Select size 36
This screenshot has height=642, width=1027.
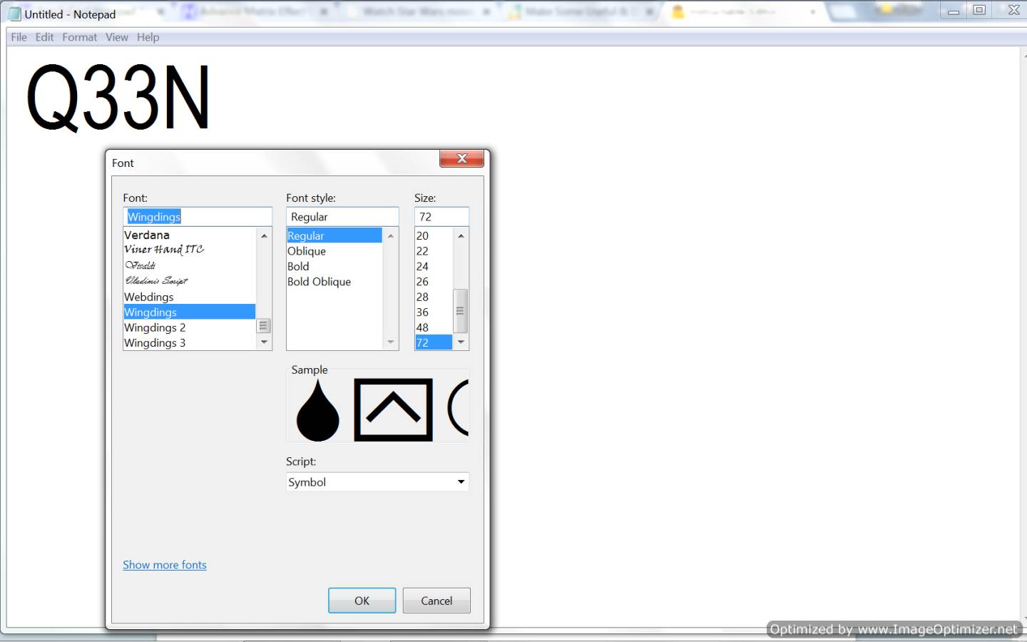coord(434,312)
